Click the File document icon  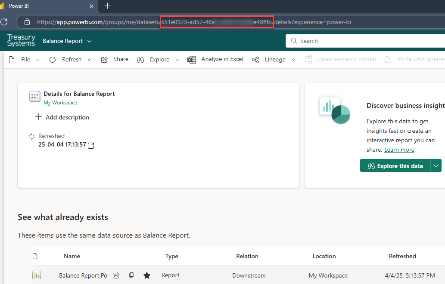pos(12,59)
